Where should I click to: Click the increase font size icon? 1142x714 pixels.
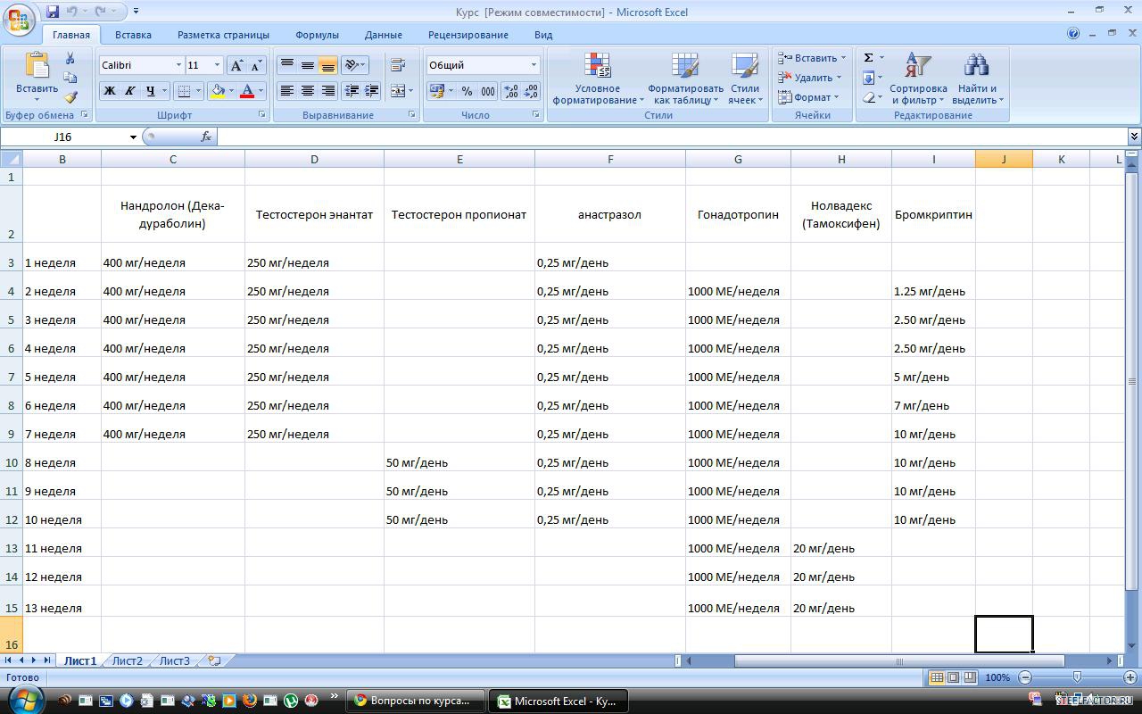(236, 65)
